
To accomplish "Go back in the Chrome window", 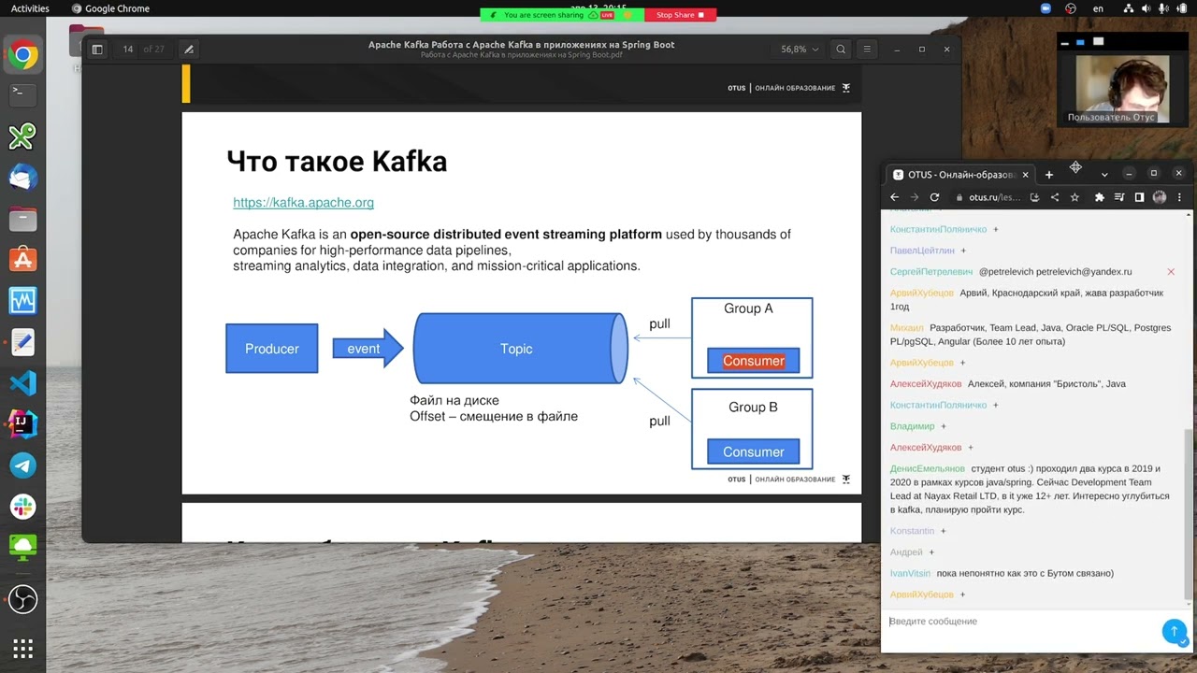I will tap(894, 197).
